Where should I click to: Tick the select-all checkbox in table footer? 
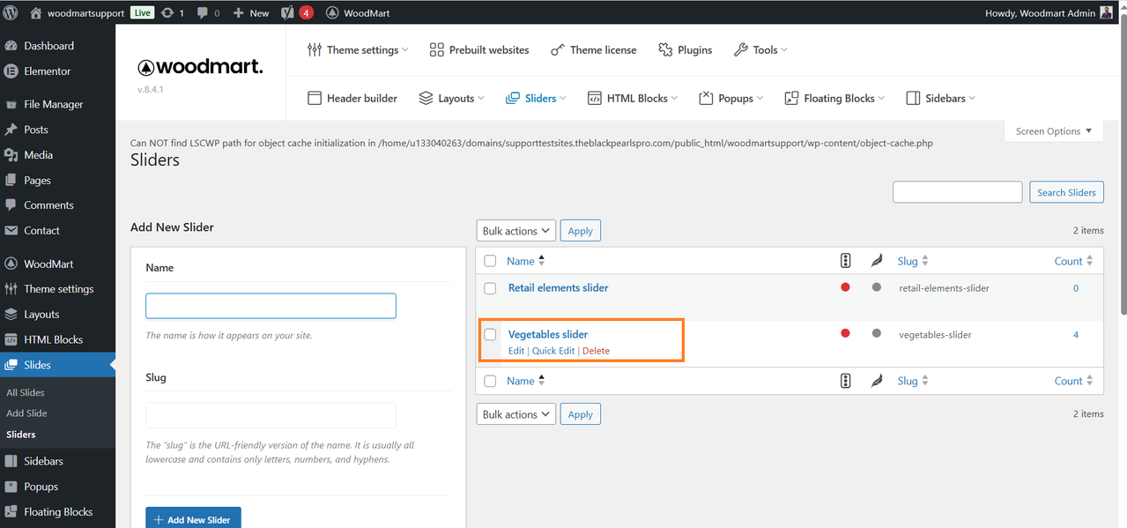[x=490, y=381]
